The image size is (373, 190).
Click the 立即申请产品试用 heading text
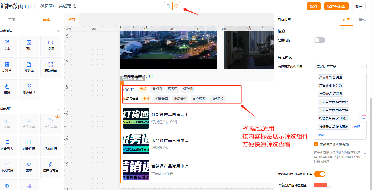[138, 77]
